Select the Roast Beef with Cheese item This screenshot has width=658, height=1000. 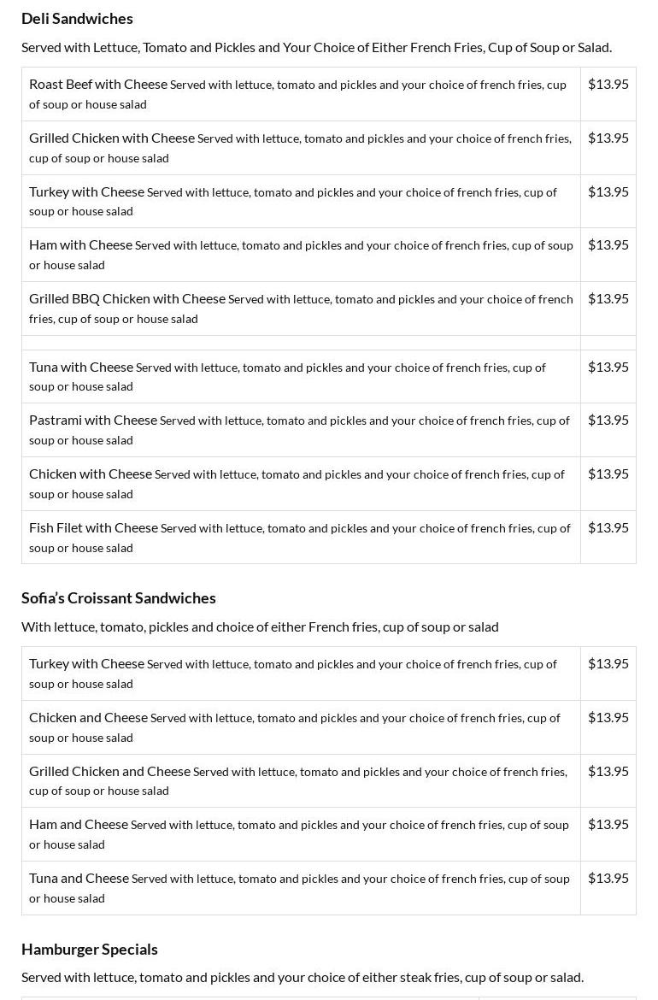pyautogui.click(x=98, y=85)
